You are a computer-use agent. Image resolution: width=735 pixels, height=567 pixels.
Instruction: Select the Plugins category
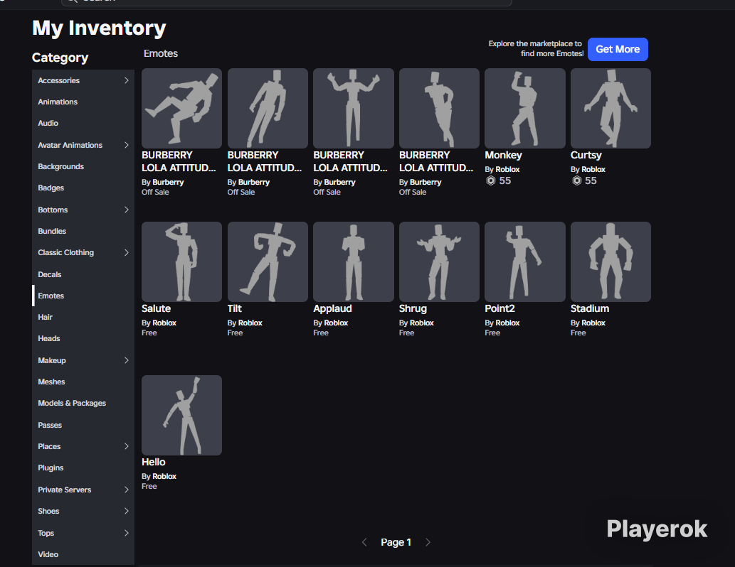tap(83, 468)
